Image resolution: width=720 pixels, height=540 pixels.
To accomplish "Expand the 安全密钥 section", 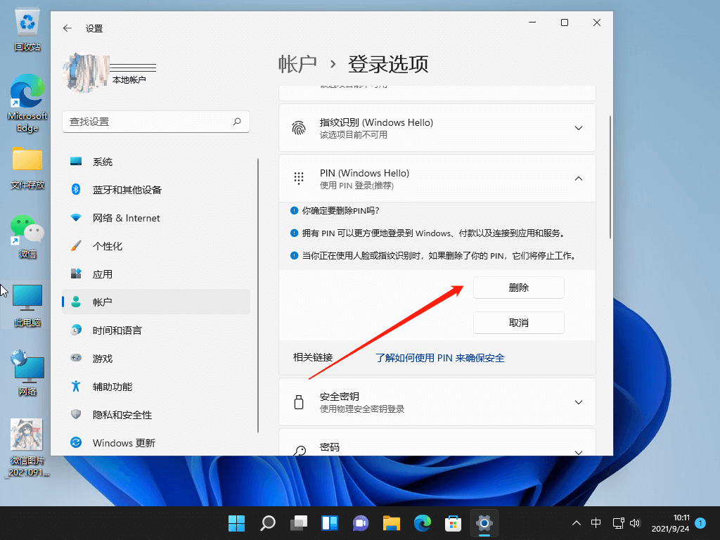I will (x=578, y=401).
